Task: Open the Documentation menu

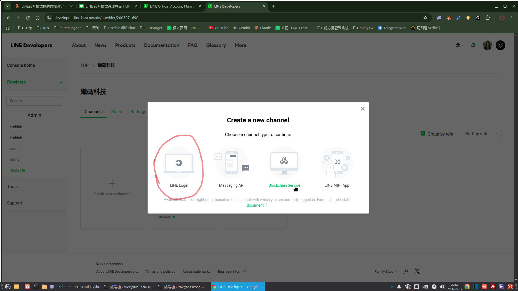Action: (x=162, y=45)
